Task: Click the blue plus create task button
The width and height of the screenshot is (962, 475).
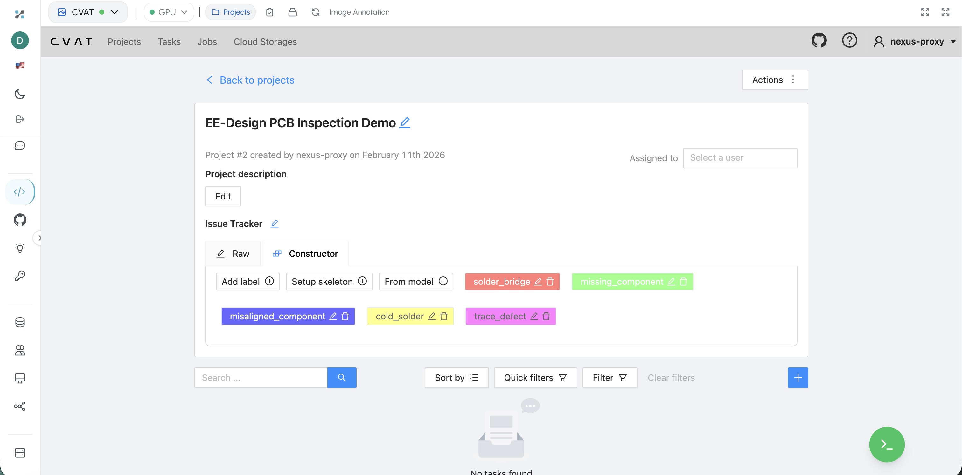Action: coord(798,378)
